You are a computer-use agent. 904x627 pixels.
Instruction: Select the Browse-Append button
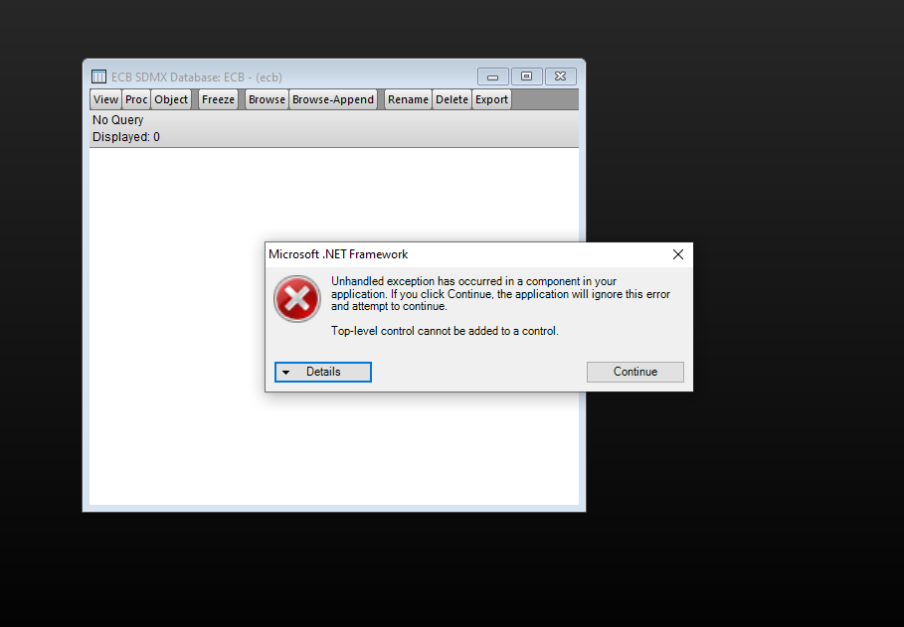click(332, 99)
